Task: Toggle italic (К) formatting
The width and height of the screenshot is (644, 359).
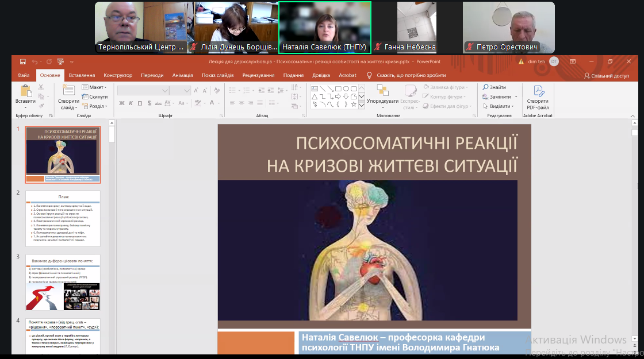Action: (x=131, y=103)
